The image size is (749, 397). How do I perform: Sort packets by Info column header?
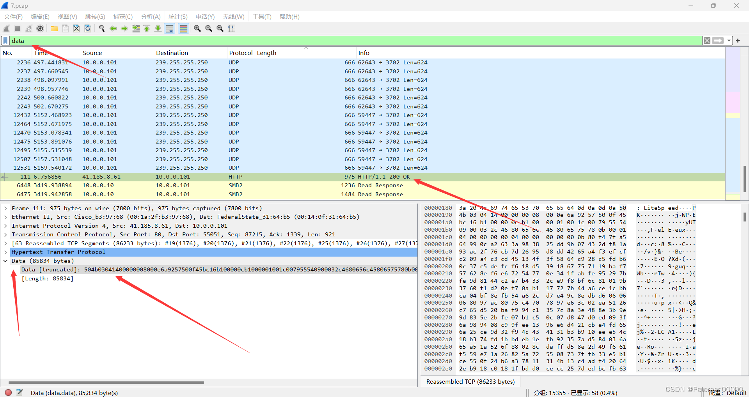pos(540,53)
